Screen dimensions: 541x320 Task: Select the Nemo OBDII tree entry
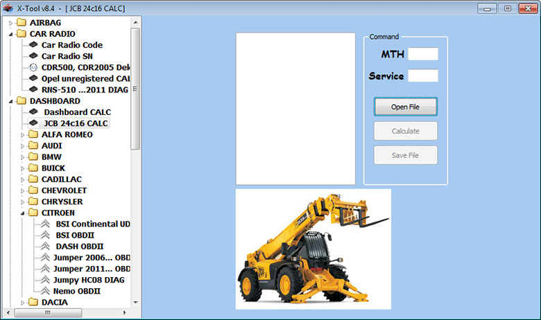point(76,291)
